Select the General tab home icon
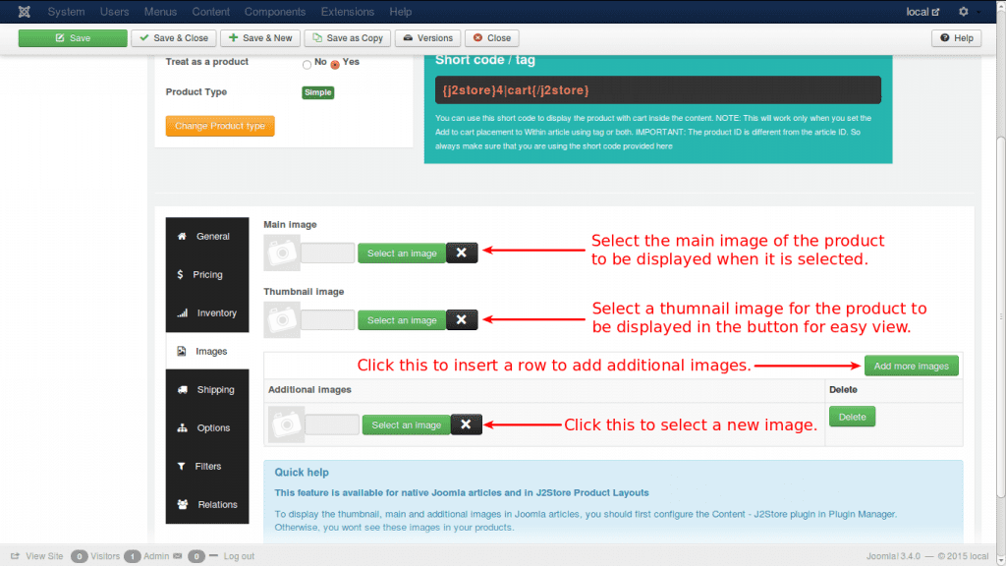This screenshot has height=566, width=1006. click(x=182, y=236)
